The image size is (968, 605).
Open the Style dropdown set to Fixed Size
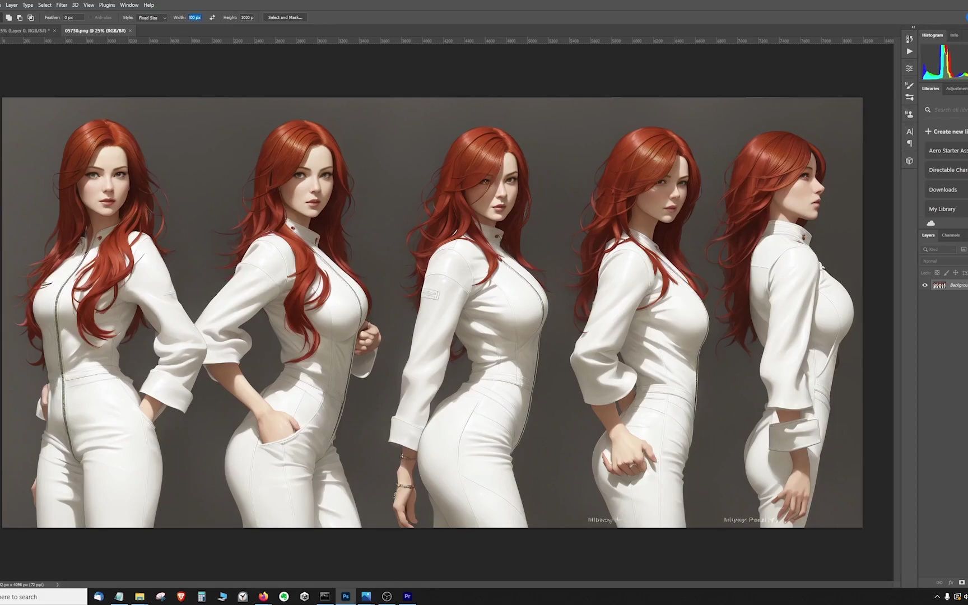[152, 18]
